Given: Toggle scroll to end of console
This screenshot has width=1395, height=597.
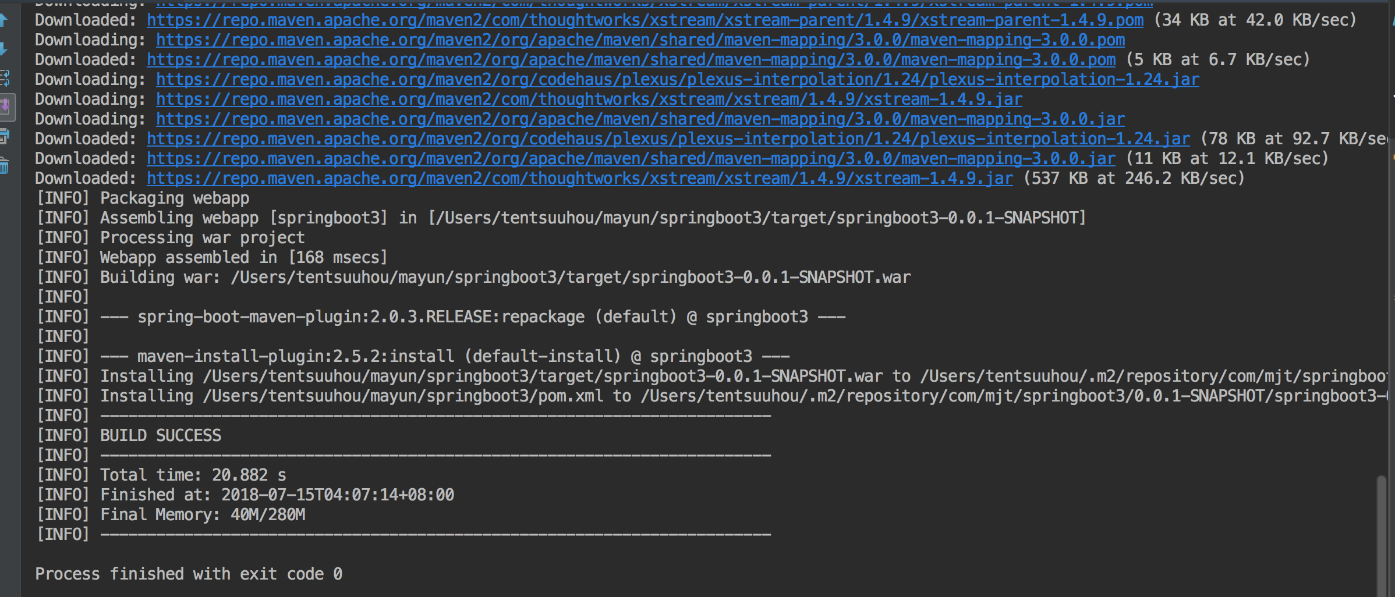Looking at the screenshot, I should coord(6,107).
